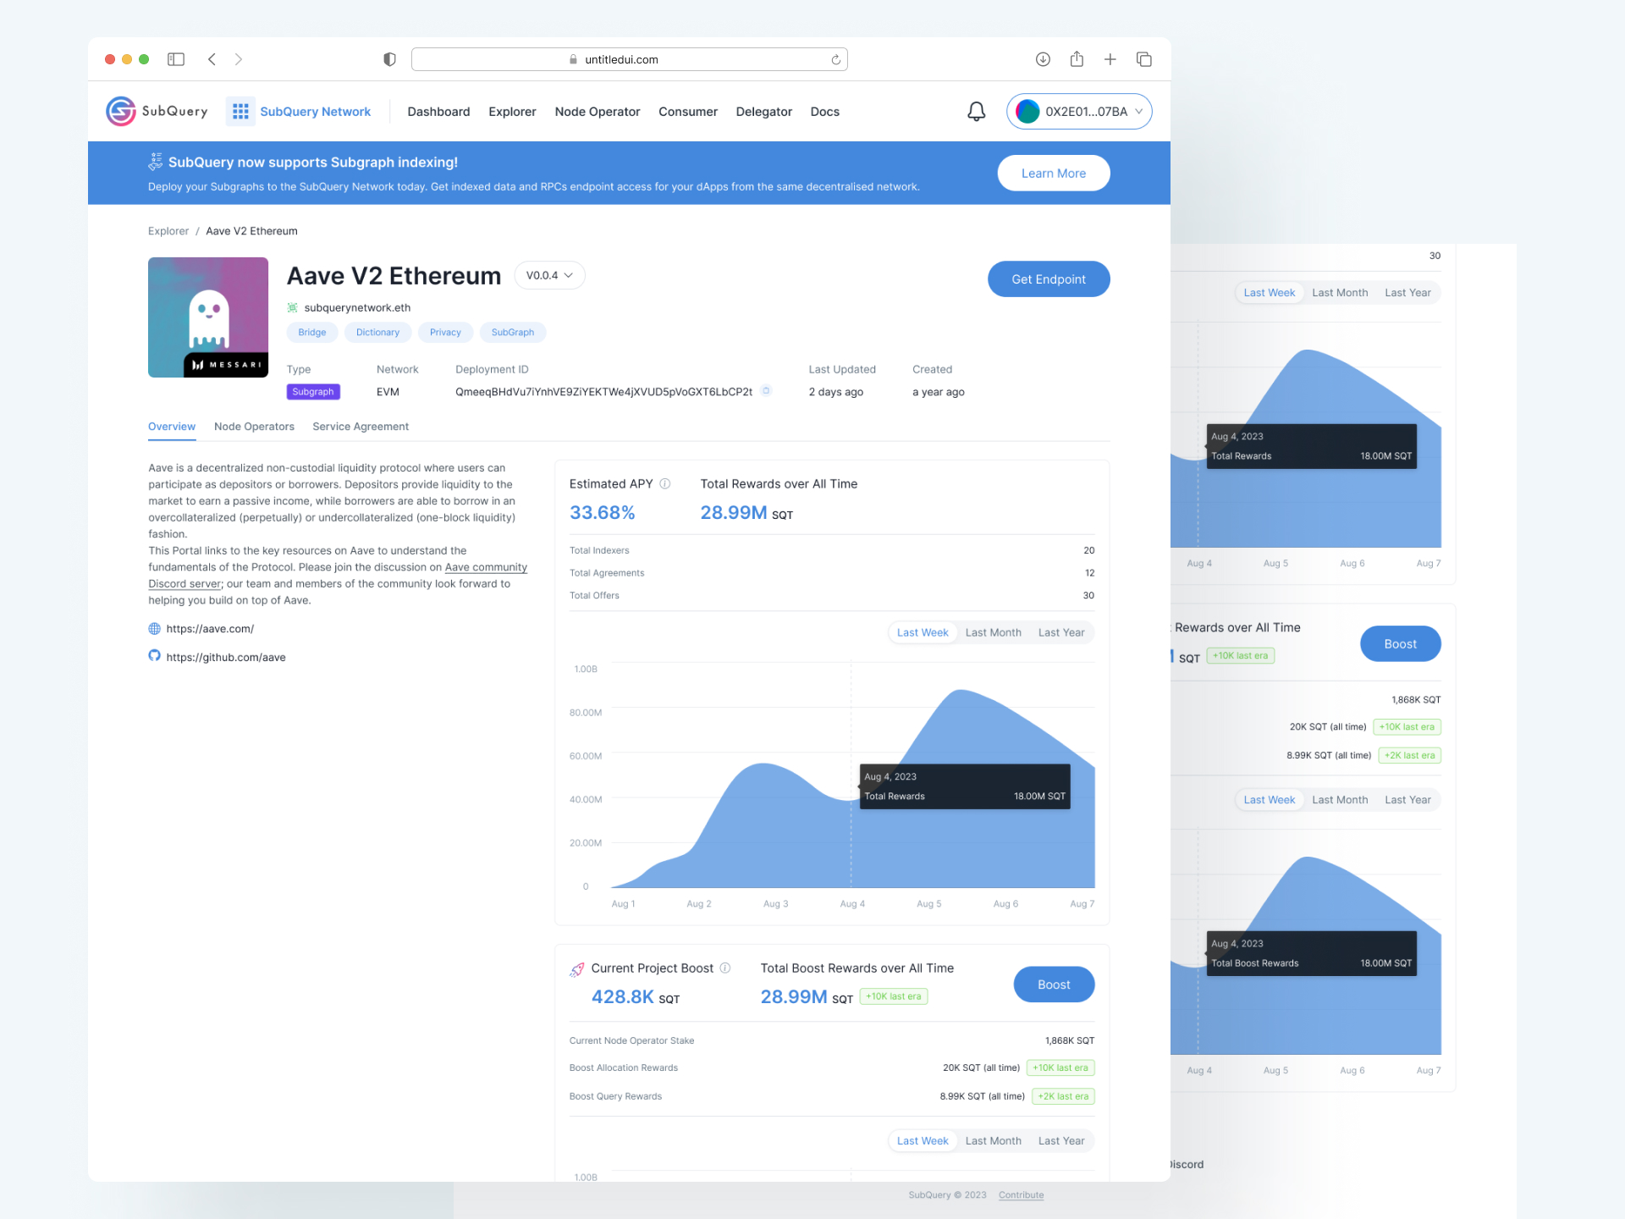Click the browser share icon
This screenshot has height=1219, width=1625.
point(1077,59)
